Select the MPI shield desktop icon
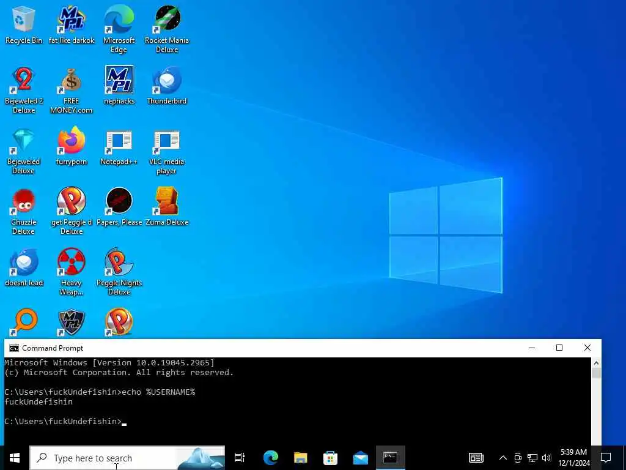626x470 pixels. coord(72,322)
